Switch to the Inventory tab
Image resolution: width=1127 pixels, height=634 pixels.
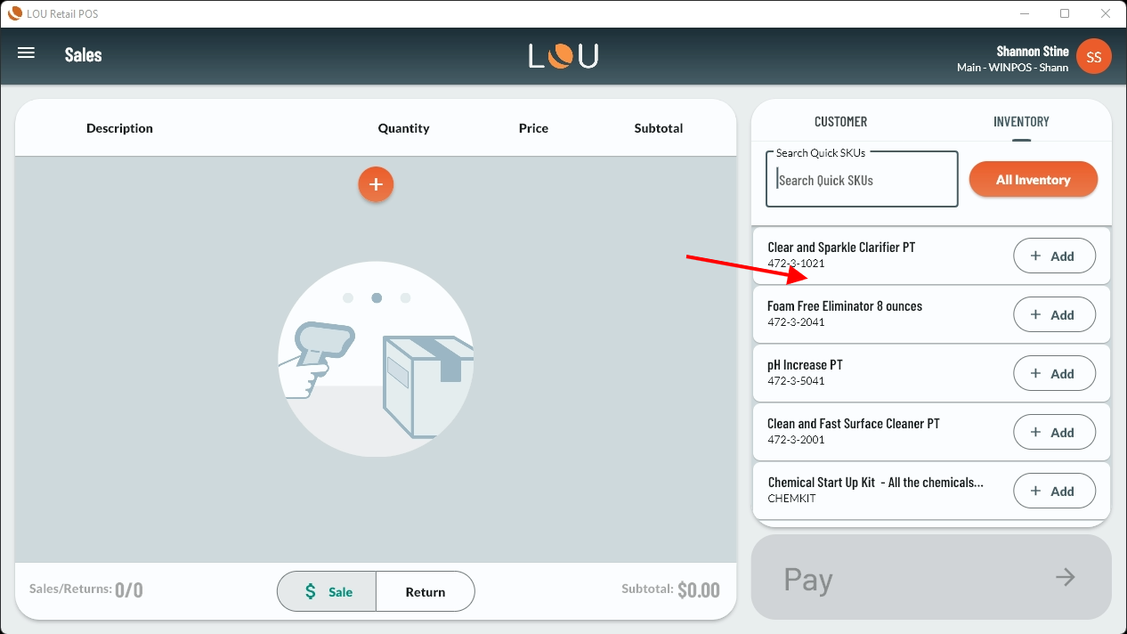point(1021,122)
